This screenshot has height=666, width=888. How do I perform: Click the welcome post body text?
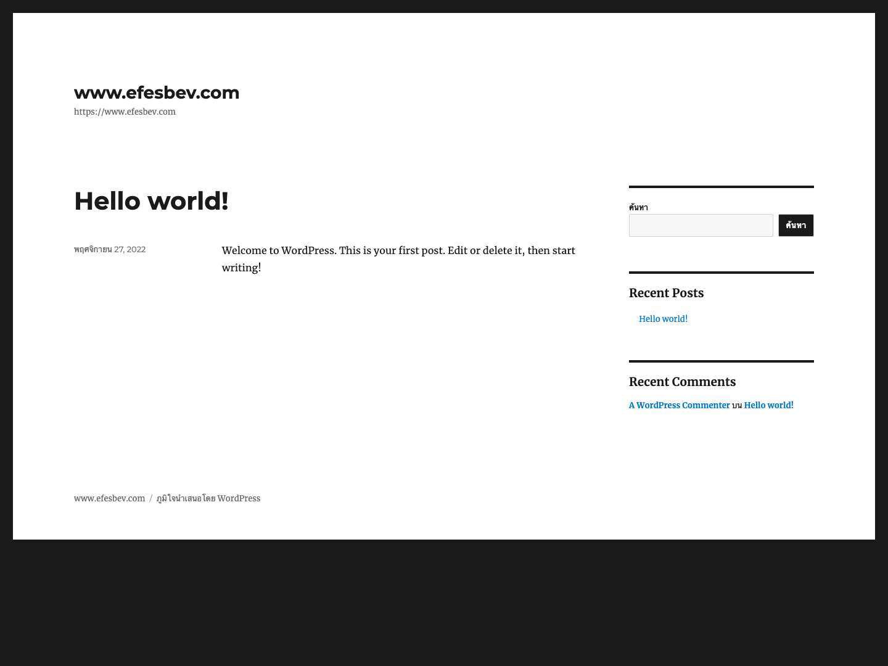[x=398, y=259]
